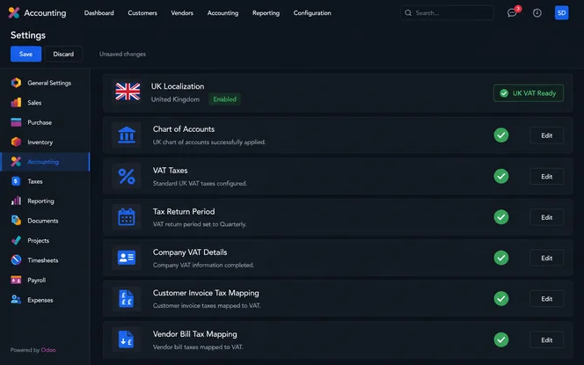Viewport: 584px width, 365px height.
Task: Open the messages chat icon
Action: (512, 13)
